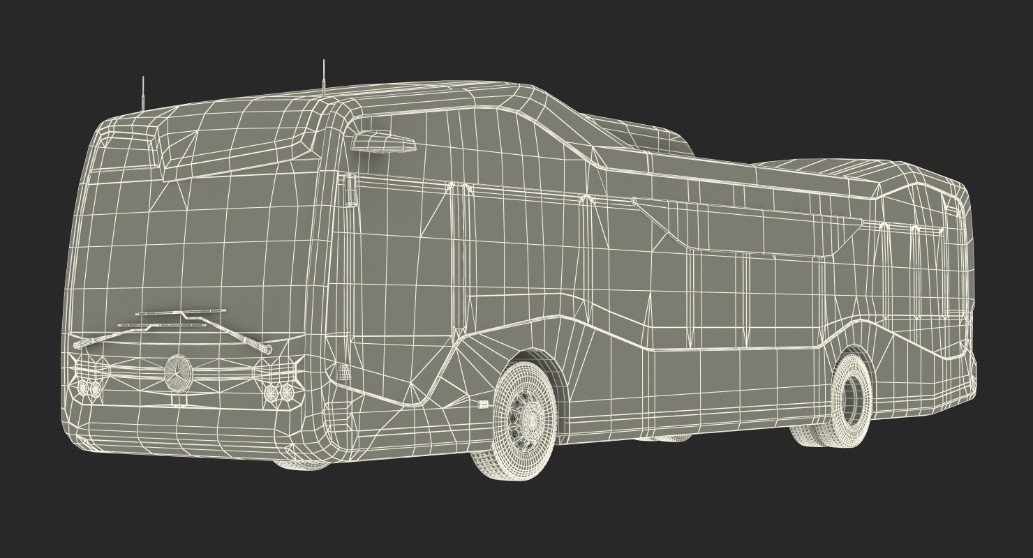Click the headlight cluster at the bus's outer corner
Viewport: 1033px width, 558px height.
[88, 388]
